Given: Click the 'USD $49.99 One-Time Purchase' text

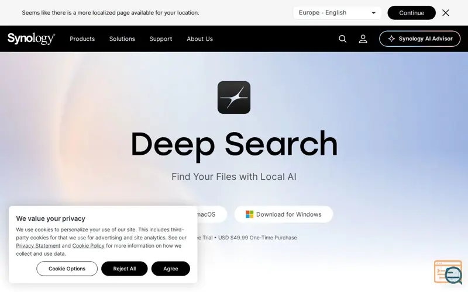Looking at the screenshot, I should (x=257, y=238).
